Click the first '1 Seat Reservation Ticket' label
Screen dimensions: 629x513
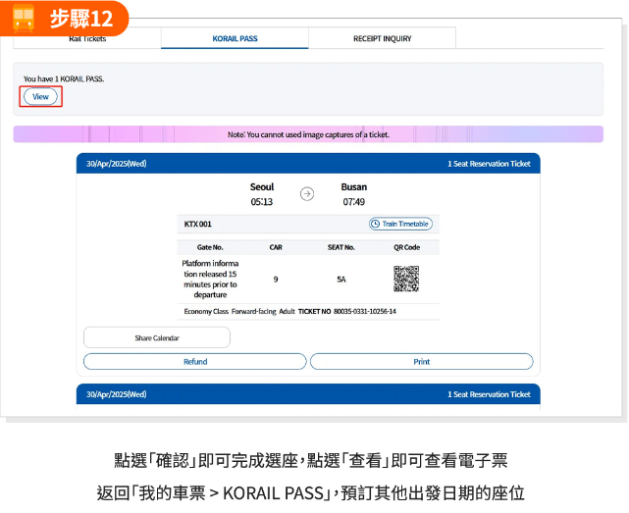[x=489, y=164]
